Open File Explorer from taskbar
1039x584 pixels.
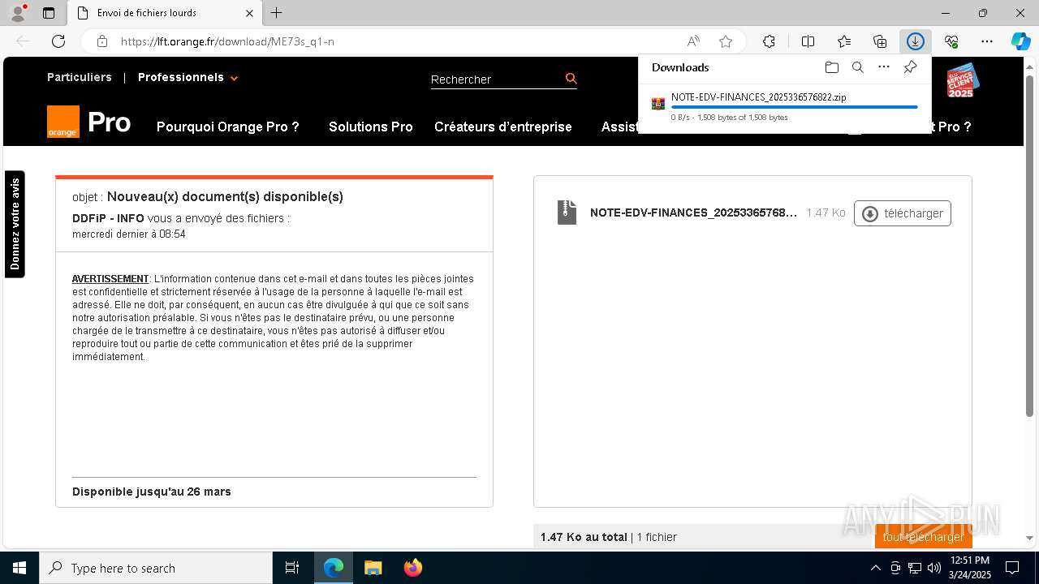373,568
